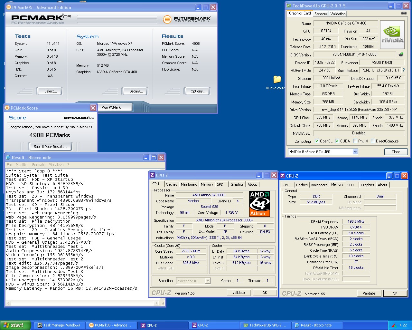This screenshot has height=330, width=412.
Task: Click the 4908 PCMarks score text
Action: [x=50, y=135]
